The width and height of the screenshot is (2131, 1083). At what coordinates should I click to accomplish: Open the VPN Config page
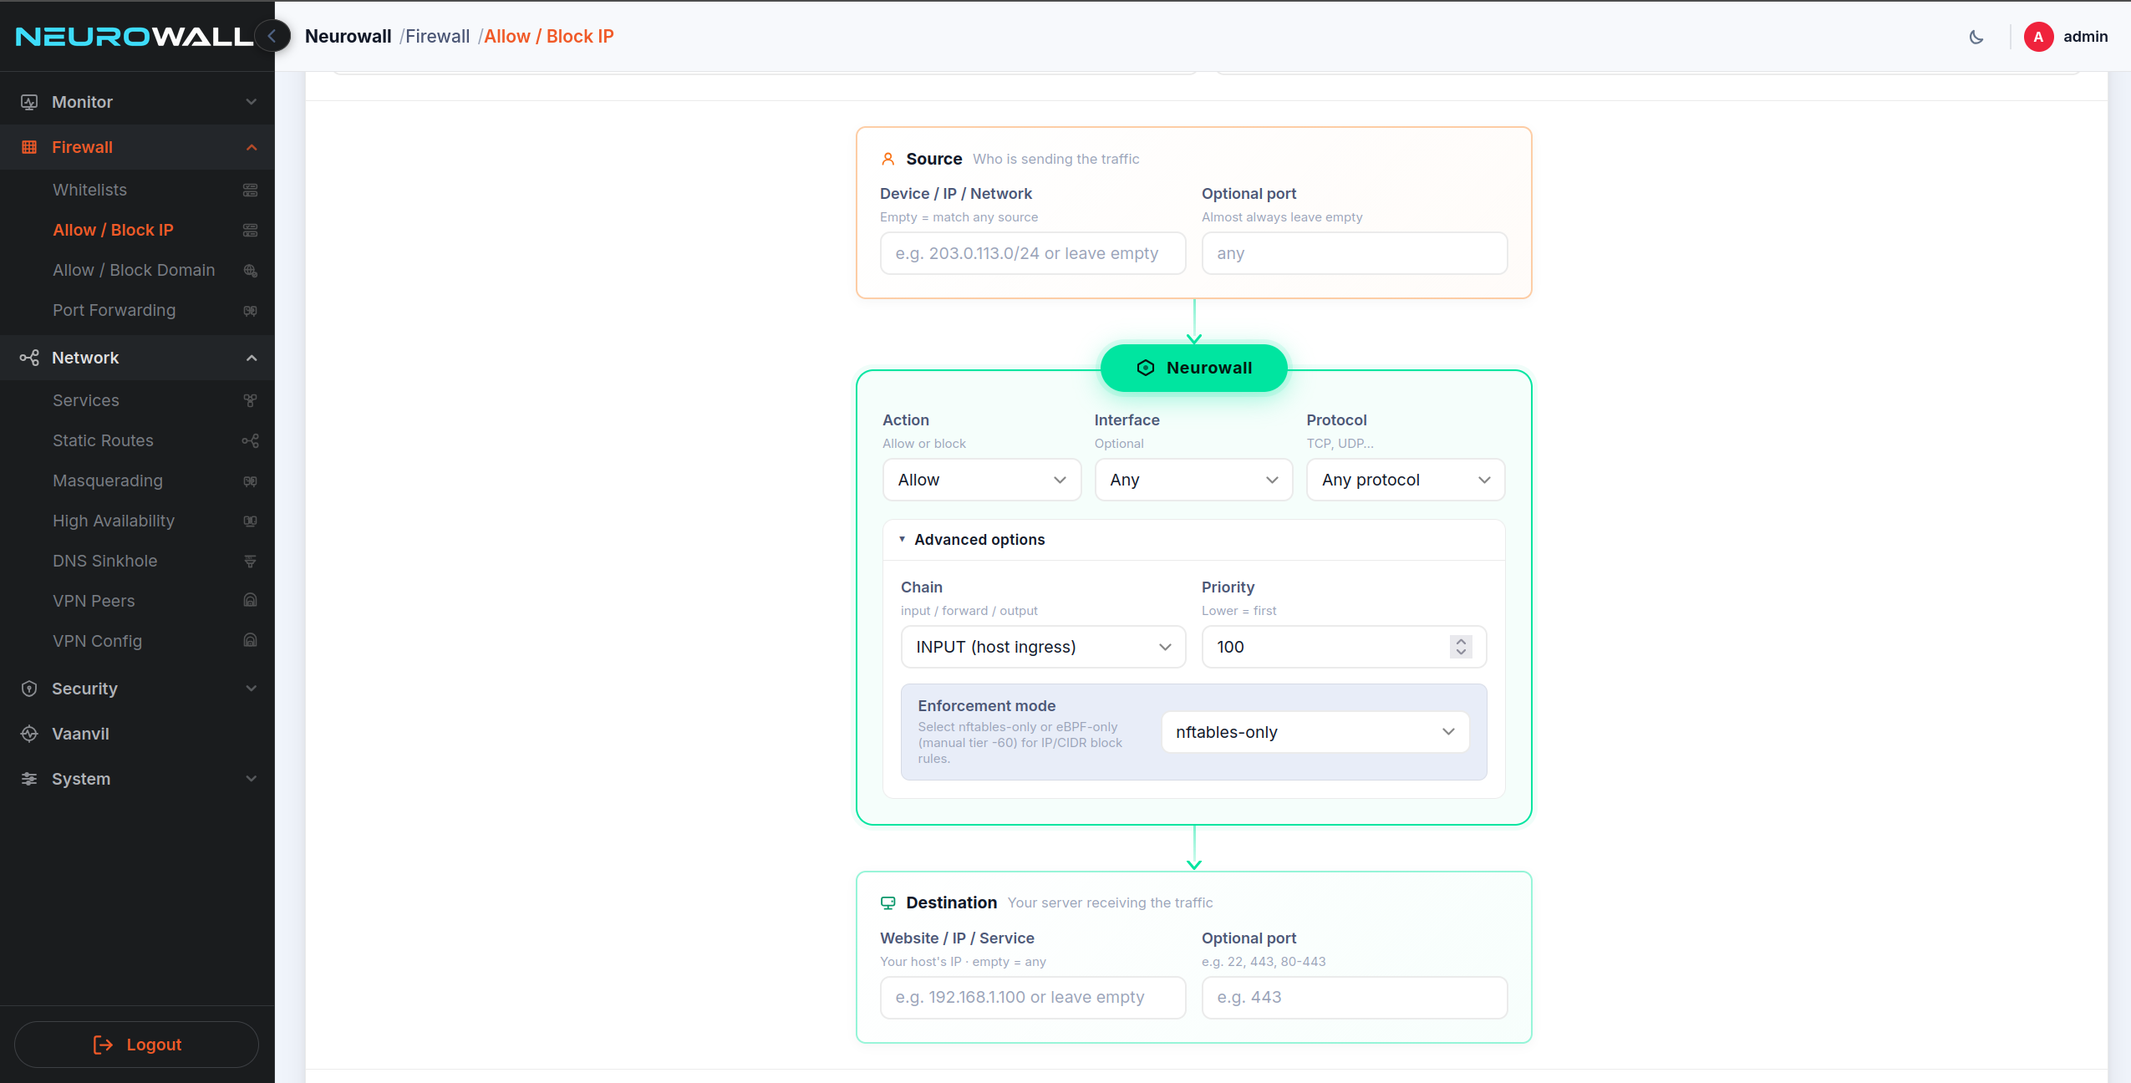98,642
